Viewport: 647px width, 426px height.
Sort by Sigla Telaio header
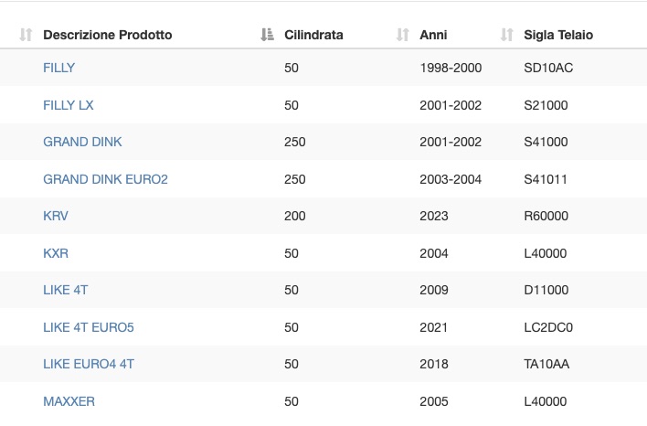(x=558, y=35)
